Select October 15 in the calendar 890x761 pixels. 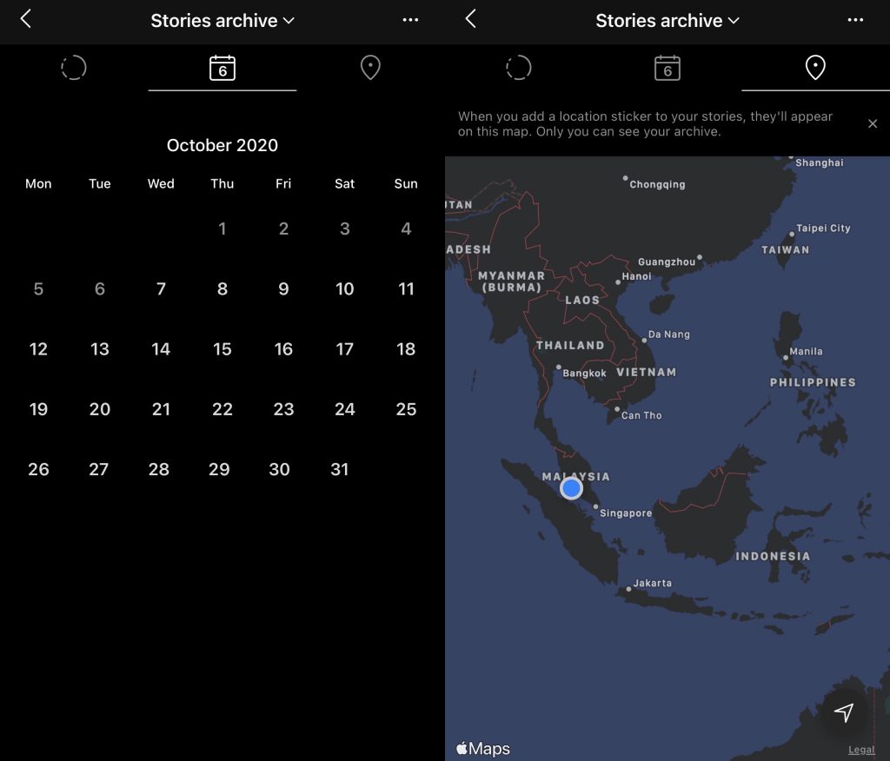coord(222,349)
